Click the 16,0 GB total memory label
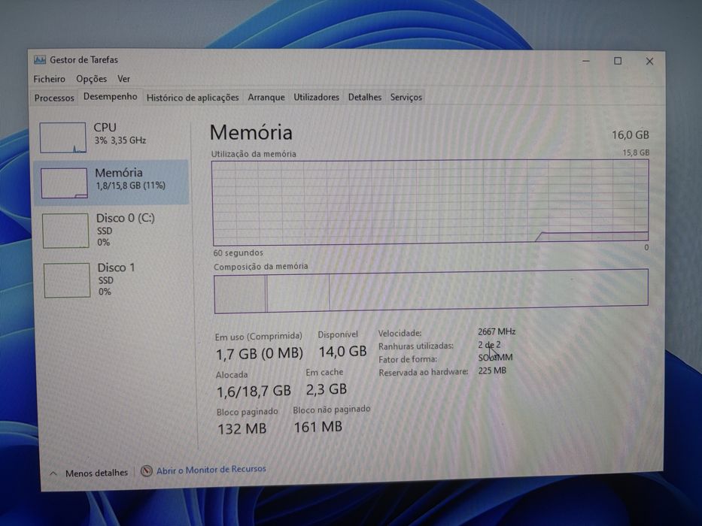Image resolution: width=702 pixels, height=526 pixels. (631, 135)
